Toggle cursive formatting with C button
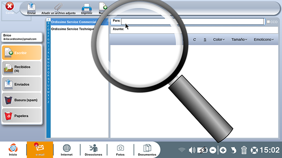Image resolution: width=282 pixels, height=158 pixels. click(194, 39)
